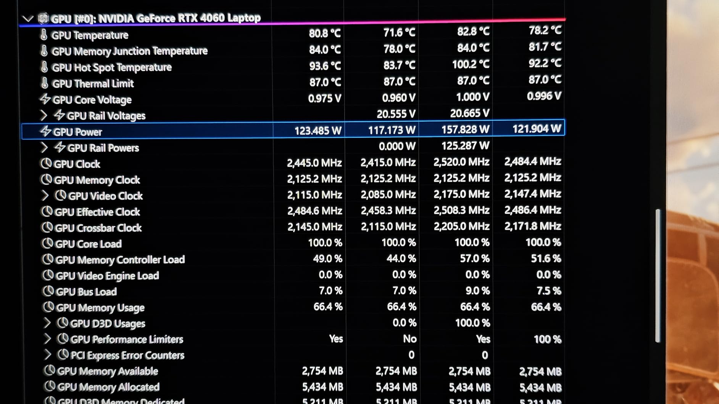Click the gauge icon beside GPU D3D Usages

click(x=63, y=323)
